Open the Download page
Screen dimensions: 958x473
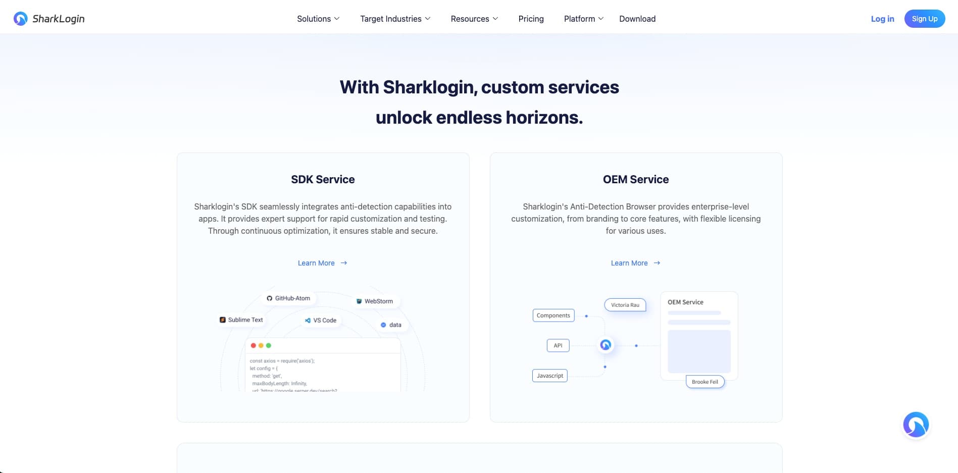pos(637,19)
